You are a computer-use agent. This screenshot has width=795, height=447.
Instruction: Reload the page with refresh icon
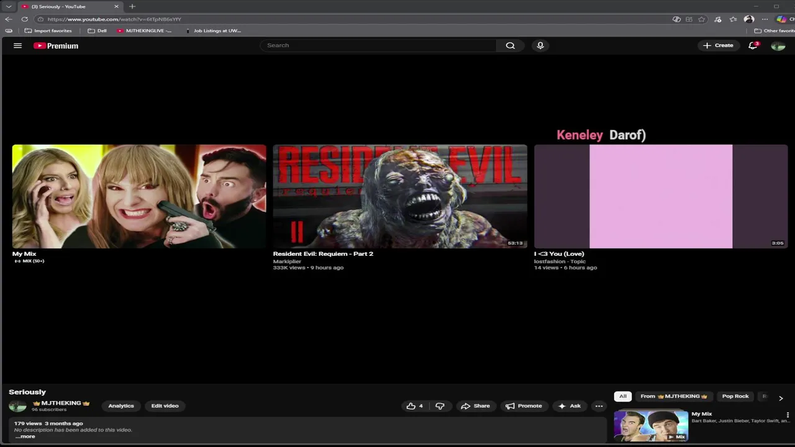(24, 19)
